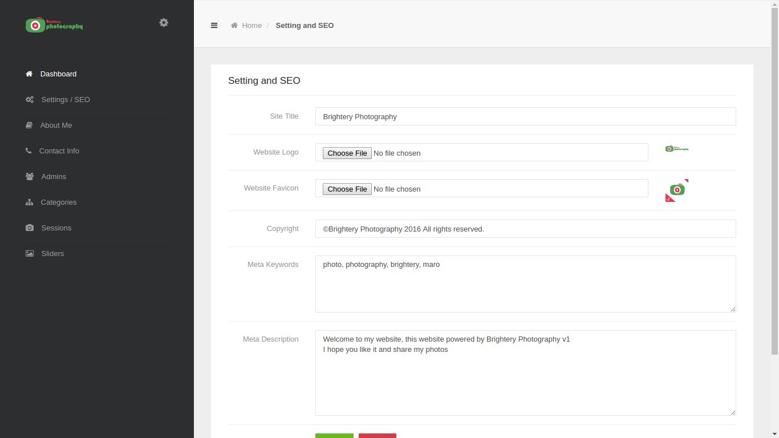Click the Home breadcrumb house icon

234,26
